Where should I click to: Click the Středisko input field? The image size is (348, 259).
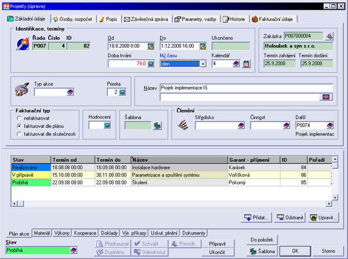[x=216, y=125]
